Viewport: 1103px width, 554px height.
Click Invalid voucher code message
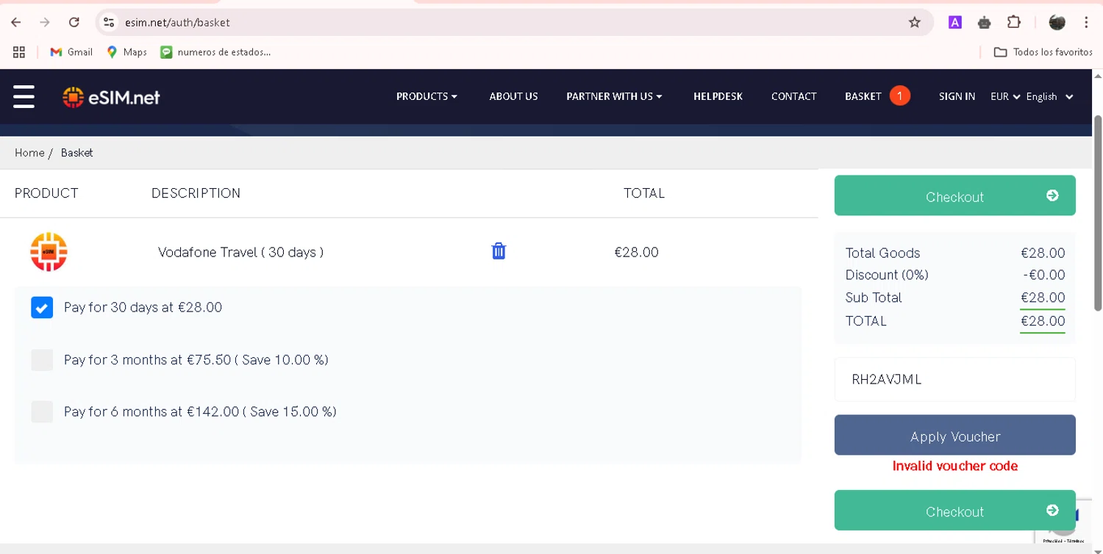(x=954, y=466)
